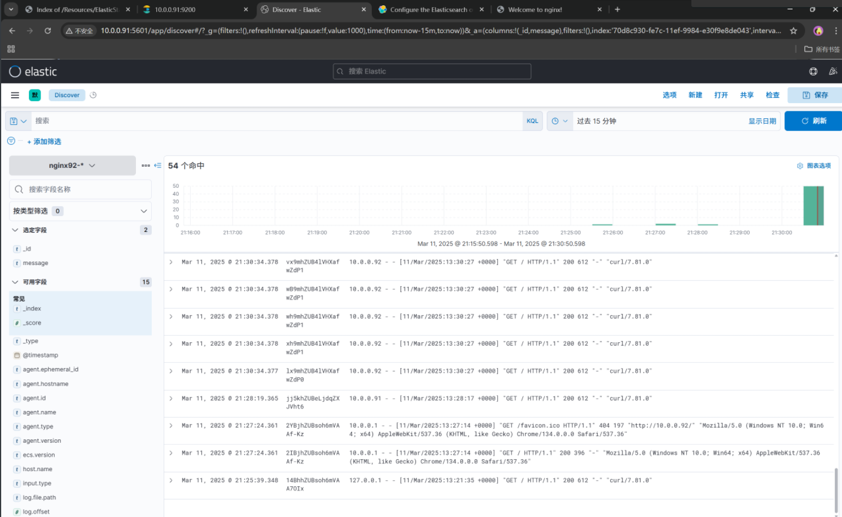Reload the browser page
This screenshot has height=517, width=842.
pos(48,31)
